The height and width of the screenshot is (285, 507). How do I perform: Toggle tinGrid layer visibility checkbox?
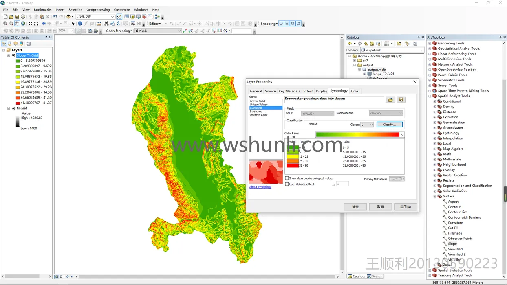click(13, 108)
